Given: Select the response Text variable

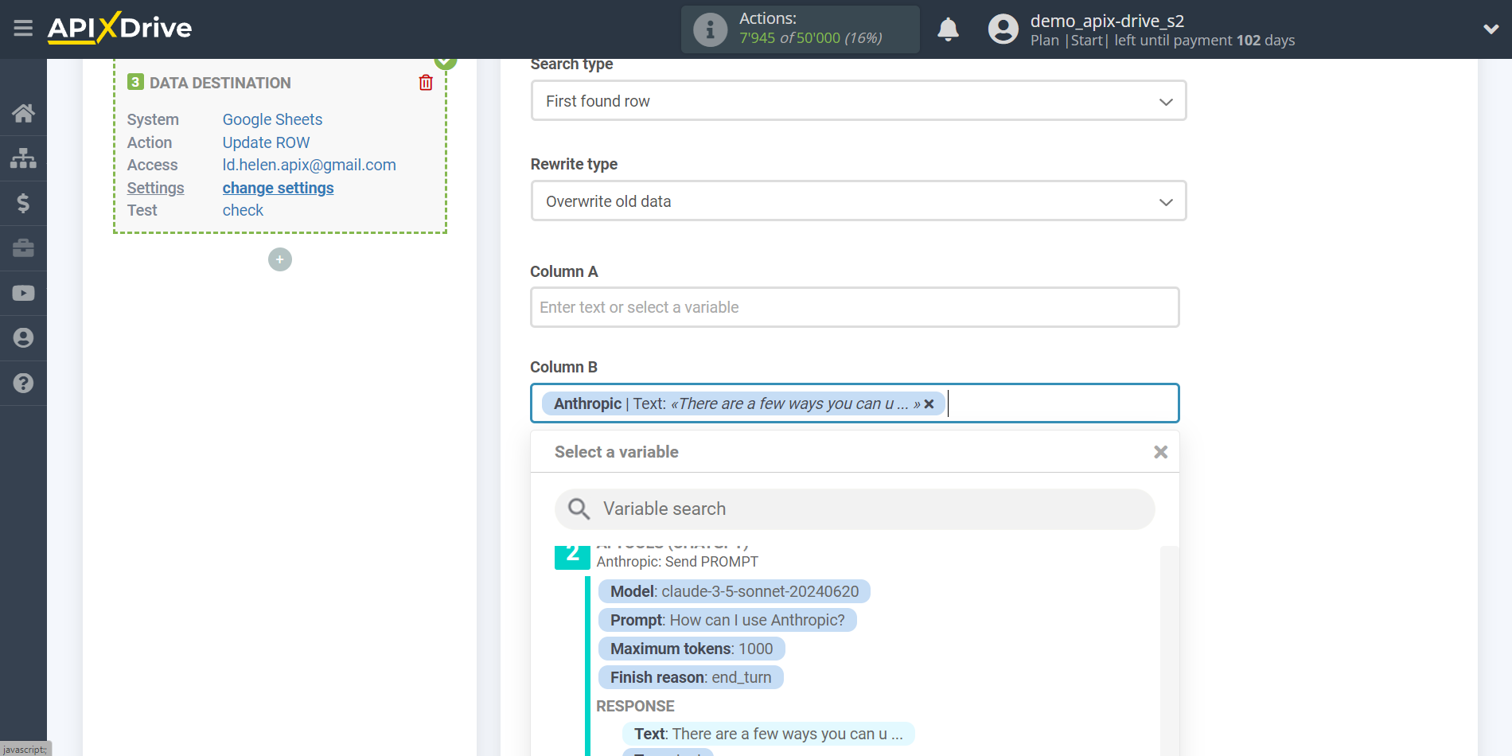Looking at the screenshot, I should [768, 734].
